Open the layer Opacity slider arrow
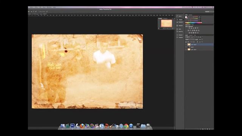242x136 pixels. pyautogui.click(x=202, y=39)
